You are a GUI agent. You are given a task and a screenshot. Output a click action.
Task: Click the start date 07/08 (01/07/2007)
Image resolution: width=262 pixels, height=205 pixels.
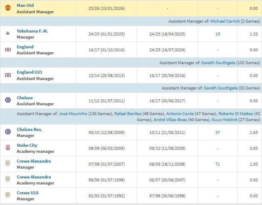coord(106,164)
